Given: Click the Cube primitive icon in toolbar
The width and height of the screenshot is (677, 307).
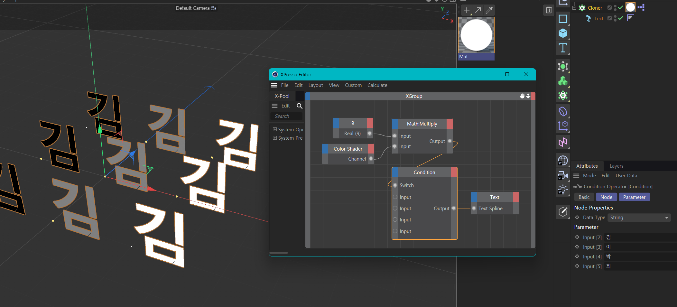Looking at the screenshot, I should pos(563,33).
